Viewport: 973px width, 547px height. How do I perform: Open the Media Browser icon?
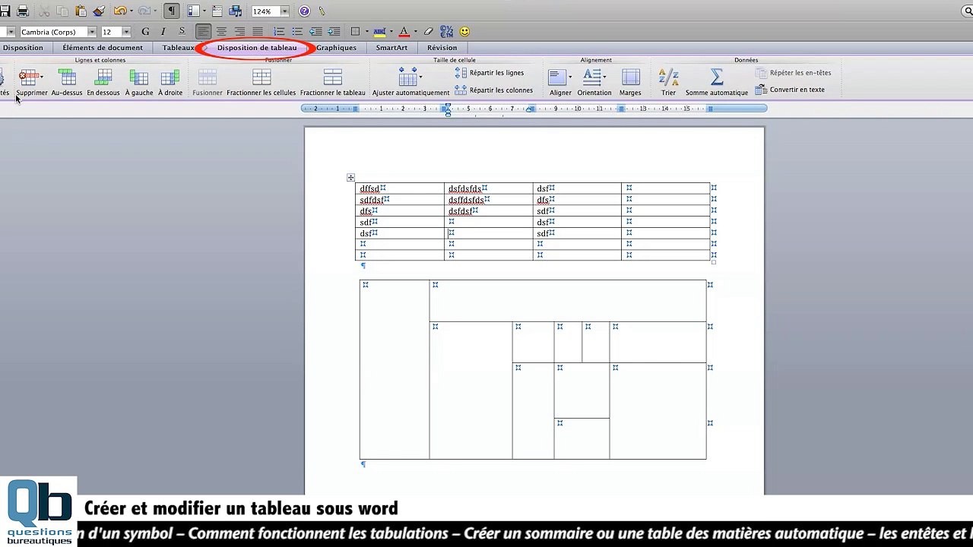point(235,11)
